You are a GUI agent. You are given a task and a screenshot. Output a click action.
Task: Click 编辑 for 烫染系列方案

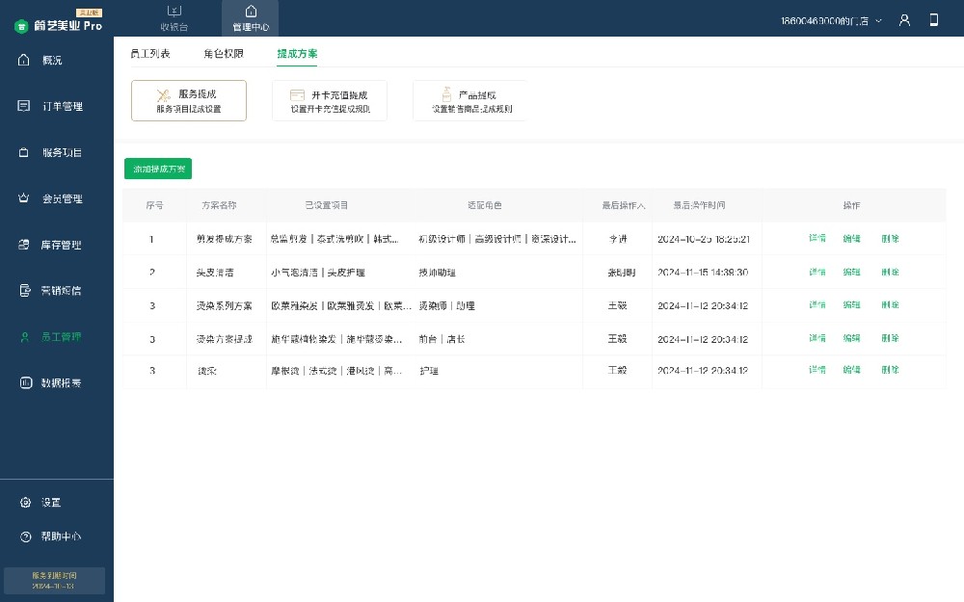click(851, 304)
